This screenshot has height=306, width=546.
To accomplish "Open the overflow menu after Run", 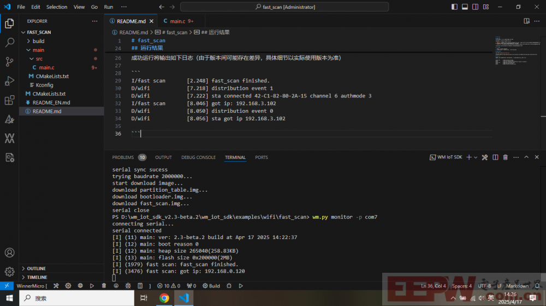I will coord(124,7).
